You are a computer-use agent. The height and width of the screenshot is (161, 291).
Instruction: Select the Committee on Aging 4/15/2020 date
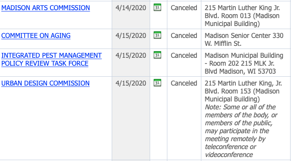point(131,36)
